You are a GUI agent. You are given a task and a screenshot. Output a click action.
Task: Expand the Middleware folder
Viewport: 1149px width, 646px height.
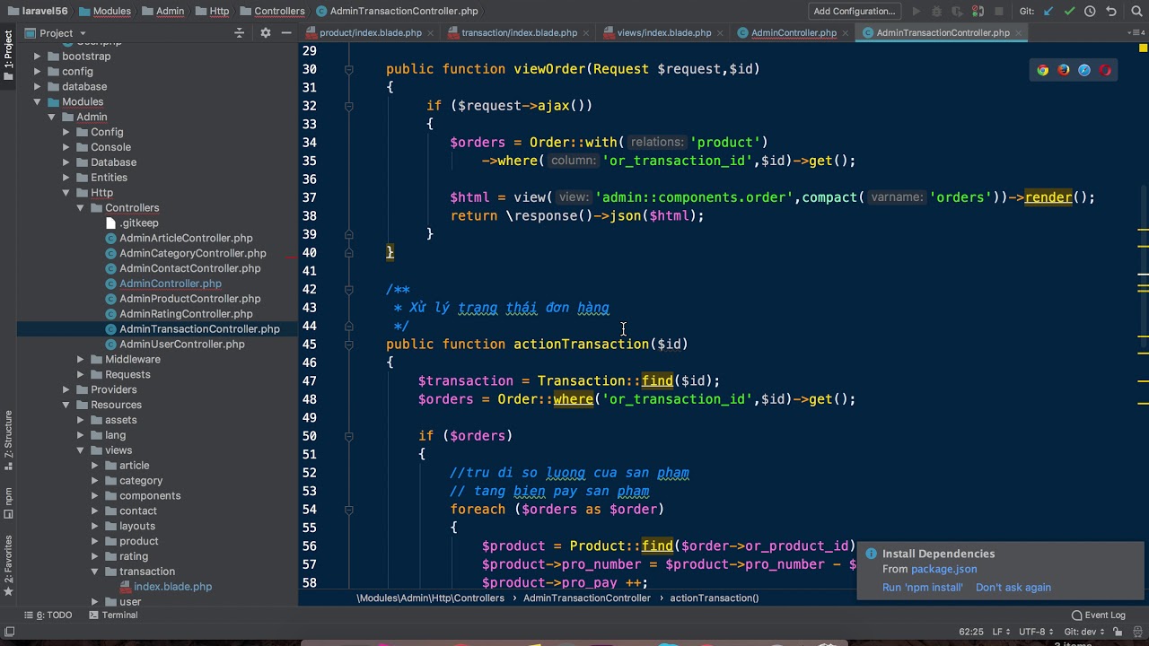(81, 360)
